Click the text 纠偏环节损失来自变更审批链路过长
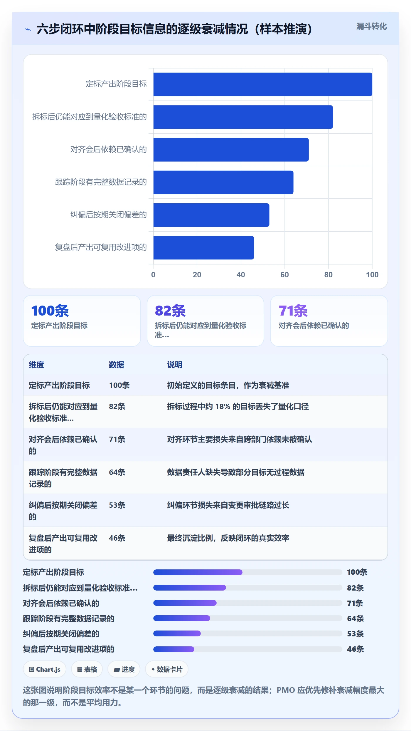The width and height of the screenshot is (411, 731). 228,505
